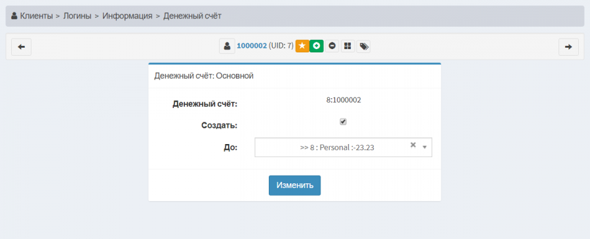This screenshot has height=239, width=590.
Task: Toggle the Создать checkbox
Action: pos(343,122)
